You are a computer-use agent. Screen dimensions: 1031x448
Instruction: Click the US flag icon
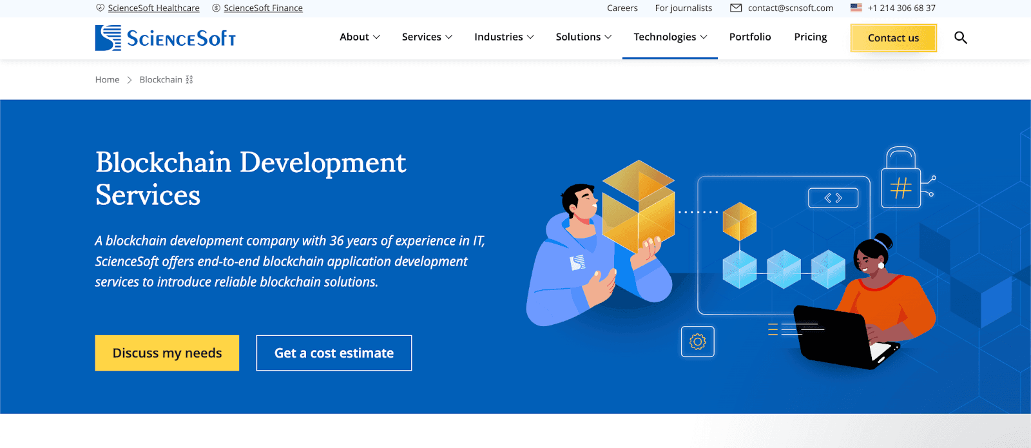click(856, 8)
